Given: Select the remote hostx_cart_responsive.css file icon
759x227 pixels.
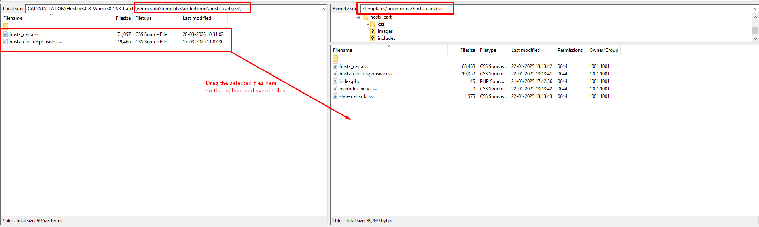Looking at the screenshot, I should point(335,74).
